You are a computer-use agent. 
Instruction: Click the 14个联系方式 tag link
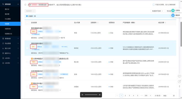tap(64, 74)
